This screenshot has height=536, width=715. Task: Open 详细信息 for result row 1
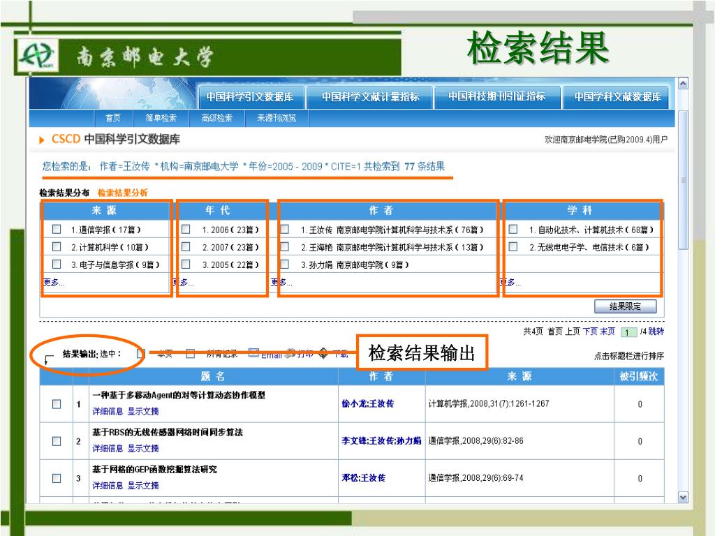(x=108, y=411)
